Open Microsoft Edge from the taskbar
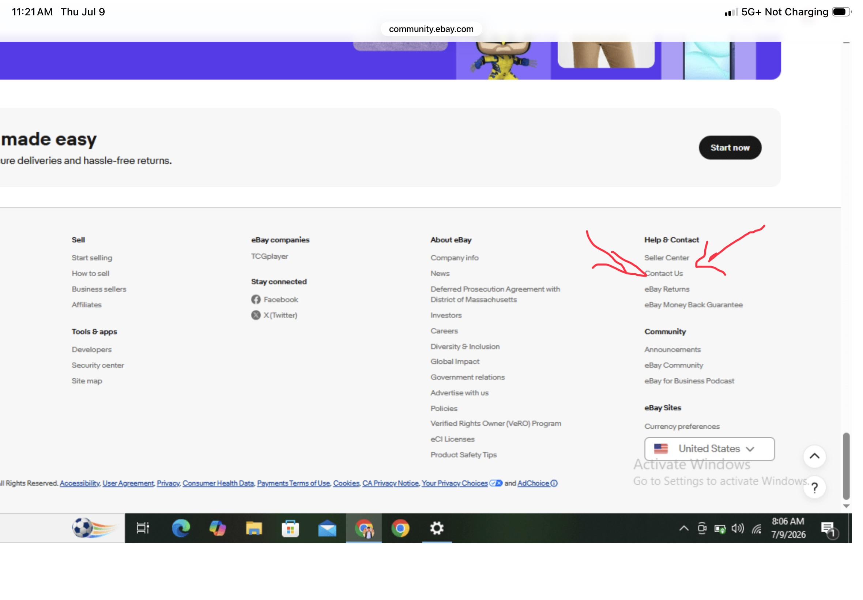This screenshot has height=600, width=863. (181, 528)
